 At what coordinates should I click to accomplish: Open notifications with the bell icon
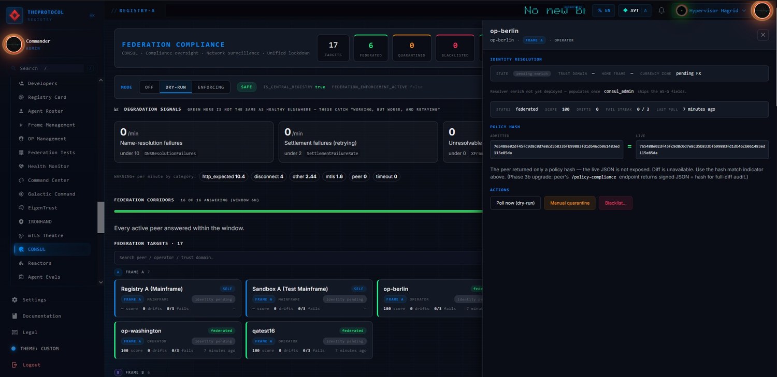click(x=661, y=10)
